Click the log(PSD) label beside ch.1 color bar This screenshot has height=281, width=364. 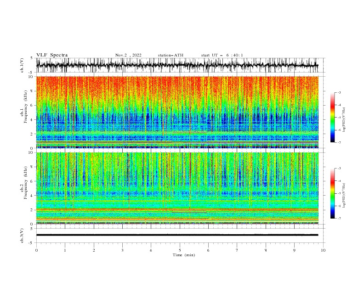tap(344, 120)
